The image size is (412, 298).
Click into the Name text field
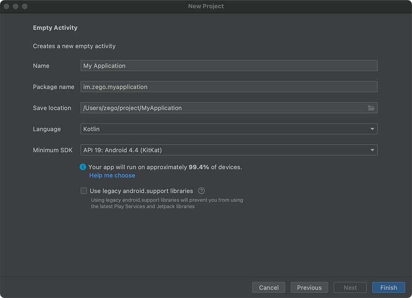[x=229, y=66]
